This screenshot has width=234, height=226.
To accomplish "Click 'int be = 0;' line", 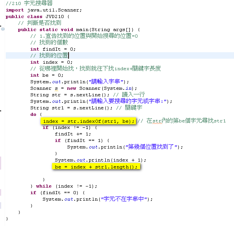I will point(47,75).
